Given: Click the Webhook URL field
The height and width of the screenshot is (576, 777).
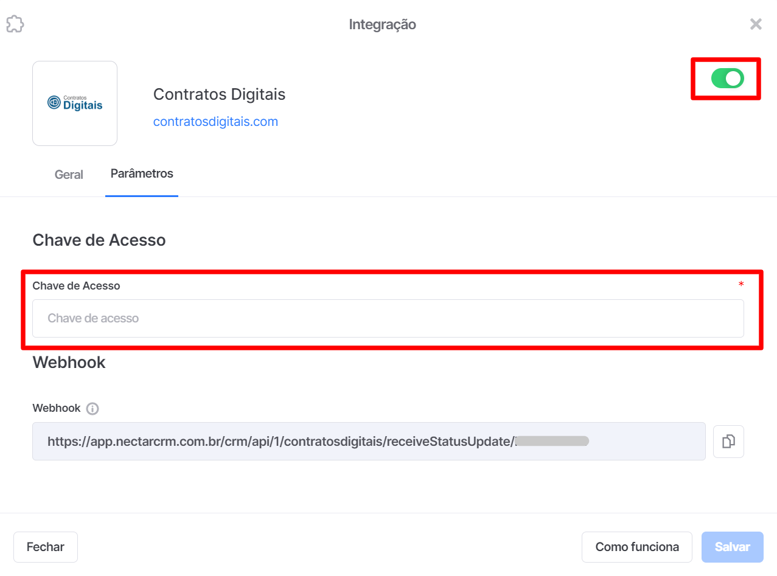Looking at the screenshot, I should click(x=369, y=442).
